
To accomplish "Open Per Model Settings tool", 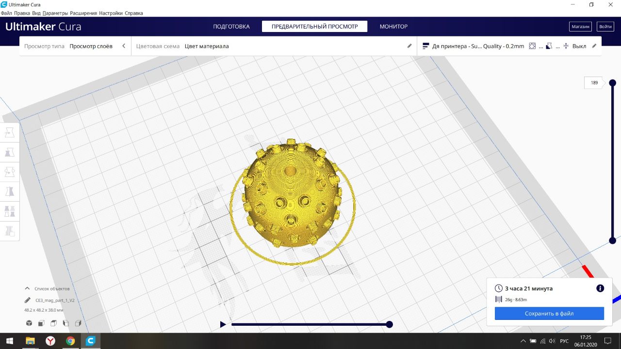I will coord(10,211).
